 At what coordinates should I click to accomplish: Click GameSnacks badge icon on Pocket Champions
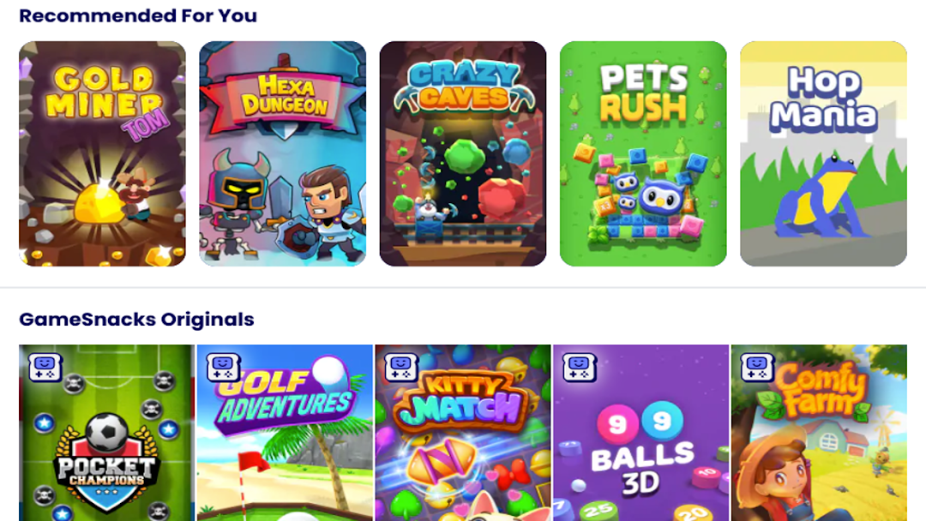pos(45,367)
